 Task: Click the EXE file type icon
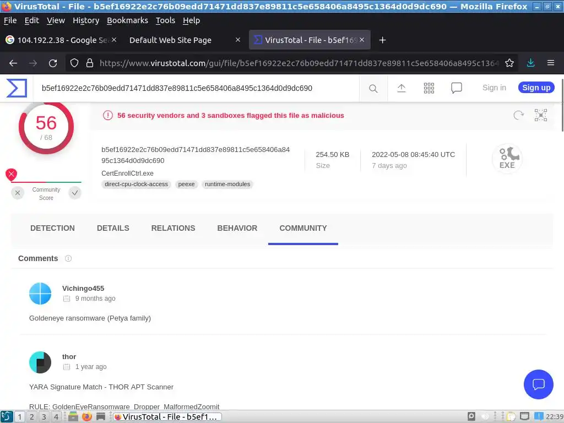coord(507,159)
